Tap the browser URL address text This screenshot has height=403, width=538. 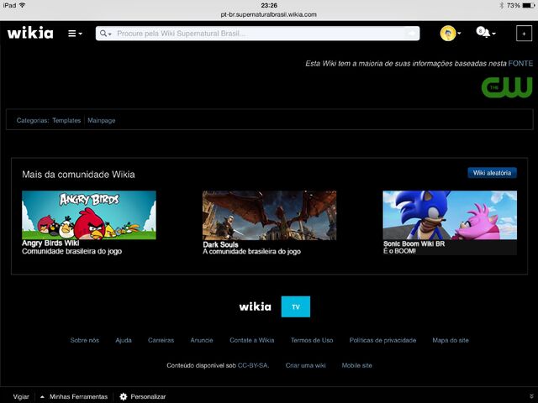click(269, 14)
